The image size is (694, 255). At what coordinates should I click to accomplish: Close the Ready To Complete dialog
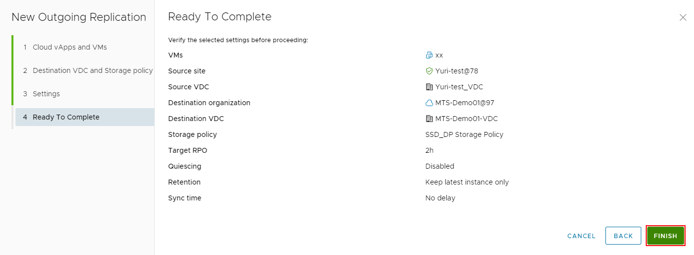click(683, 17)
